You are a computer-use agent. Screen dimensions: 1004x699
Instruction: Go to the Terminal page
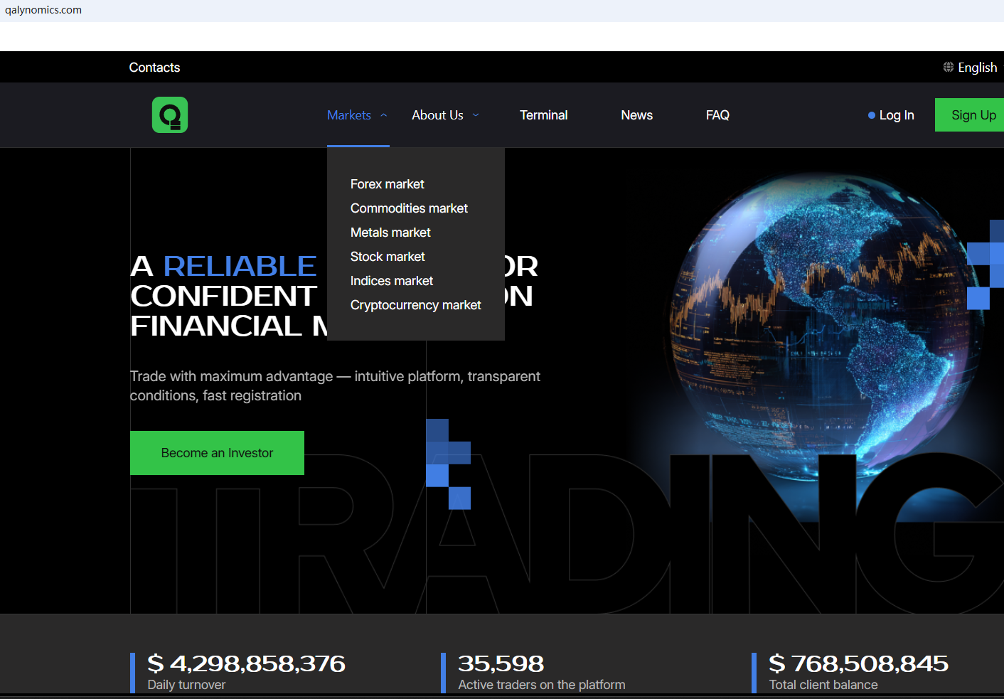point(544,115)
